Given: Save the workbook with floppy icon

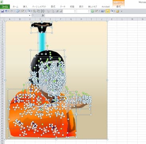Looking at the screenshot, I should pyautogui.click(x=2, y=11).
